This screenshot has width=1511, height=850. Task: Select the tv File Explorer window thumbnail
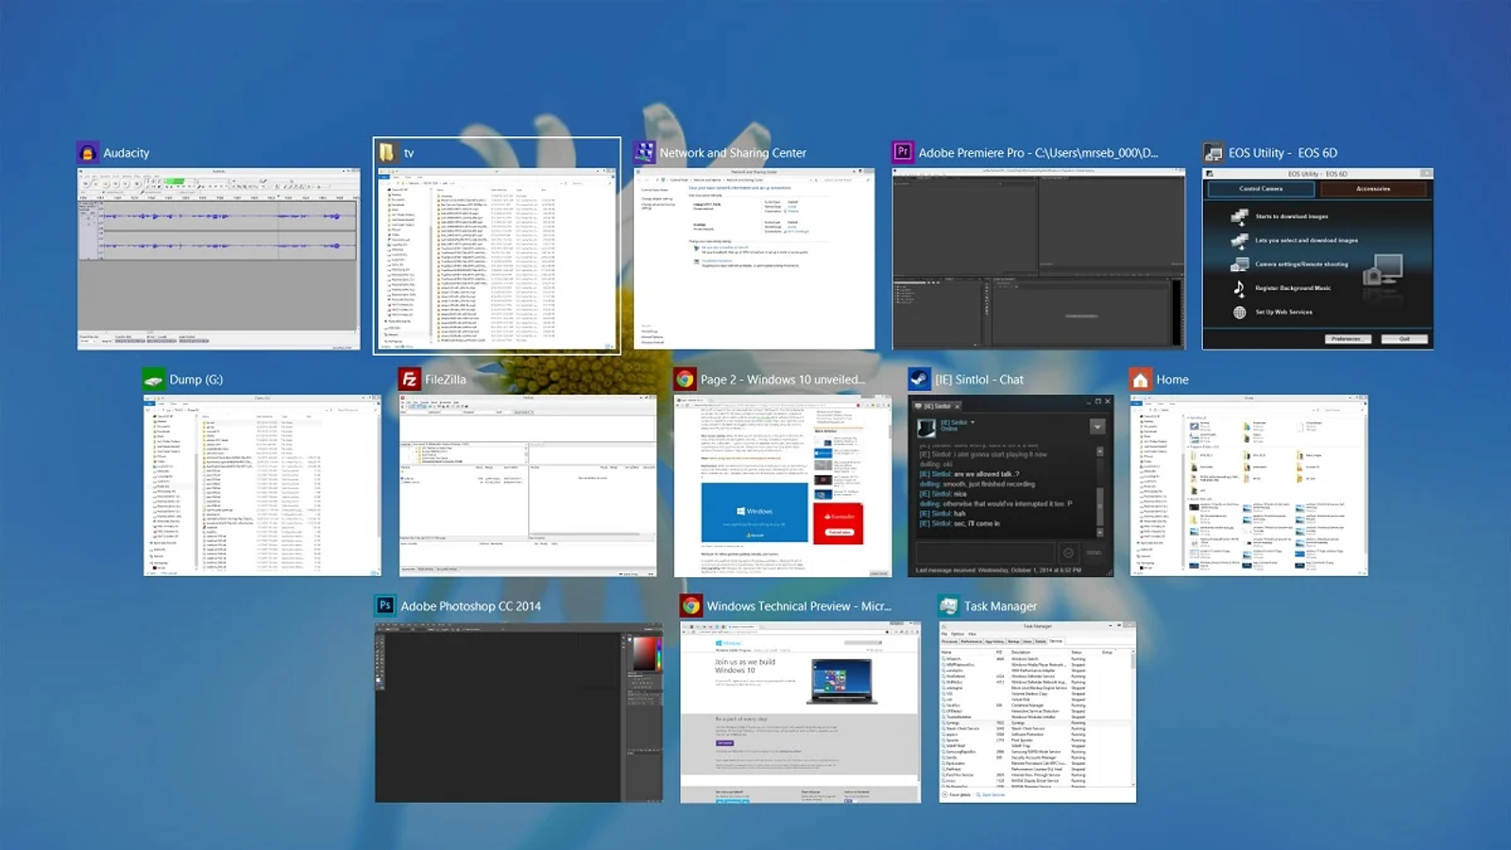click(x=497, y=259)
